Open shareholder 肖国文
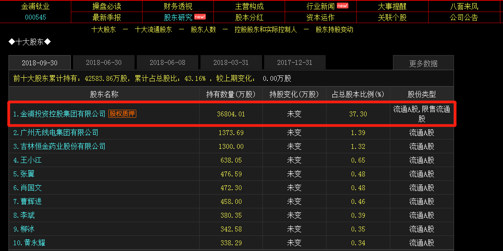This screenshot has width=503, height=251. [31, 187]
